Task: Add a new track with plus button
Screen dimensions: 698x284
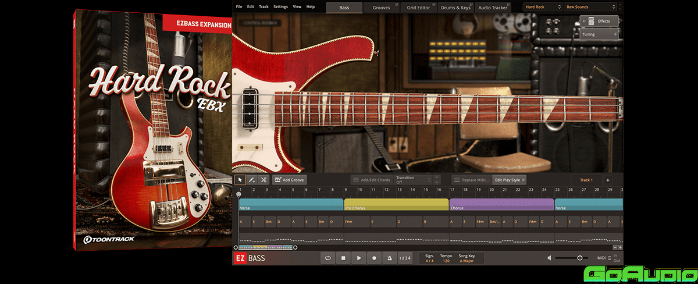Action: pos(608,180)
